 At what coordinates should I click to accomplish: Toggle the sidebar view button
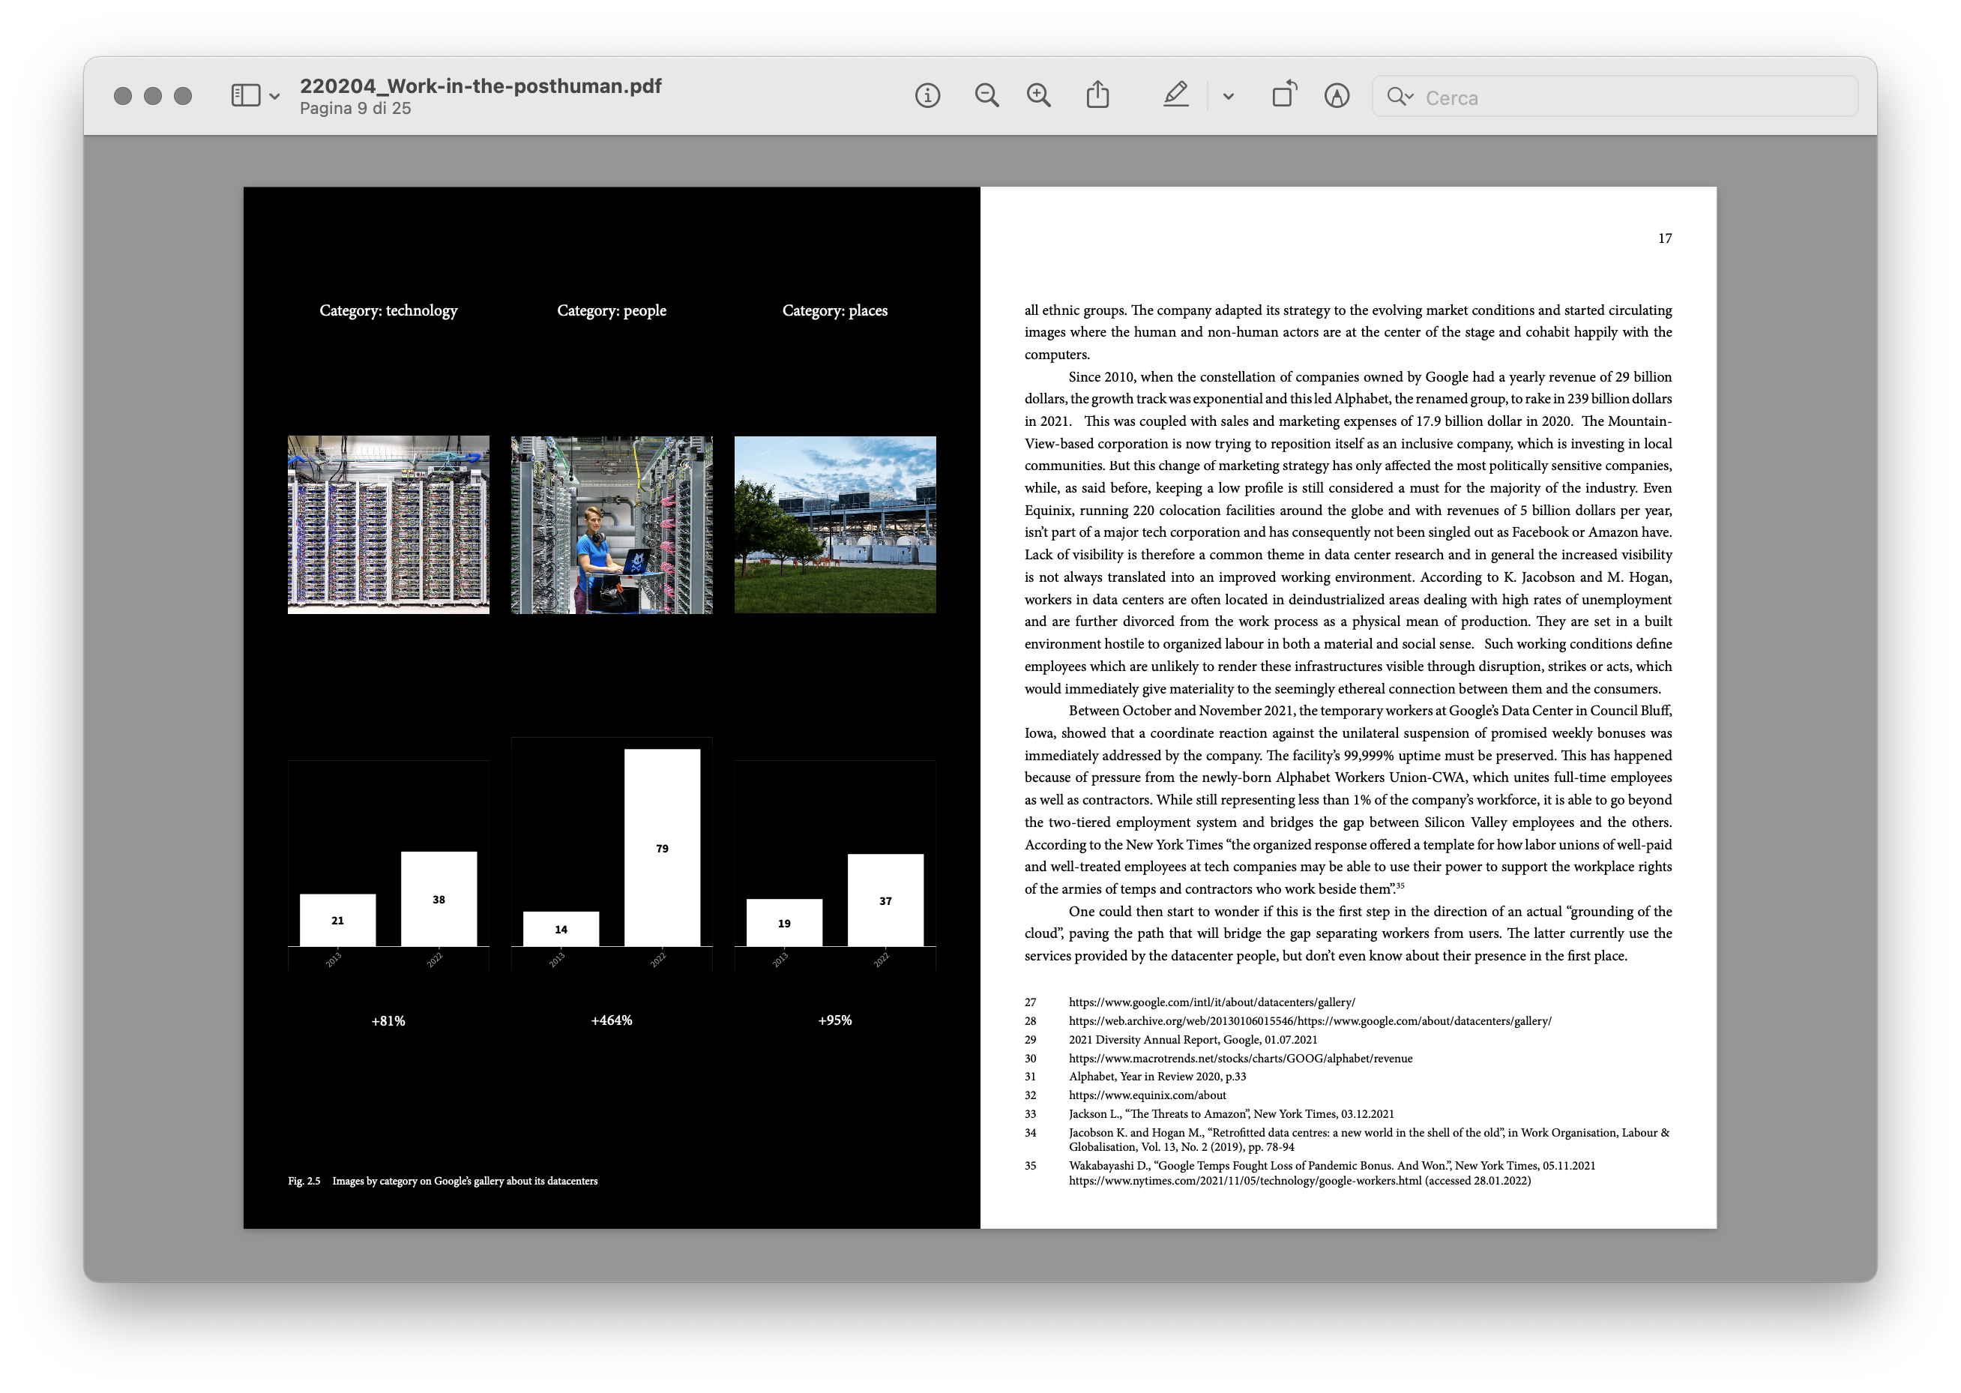coord(245,95)
